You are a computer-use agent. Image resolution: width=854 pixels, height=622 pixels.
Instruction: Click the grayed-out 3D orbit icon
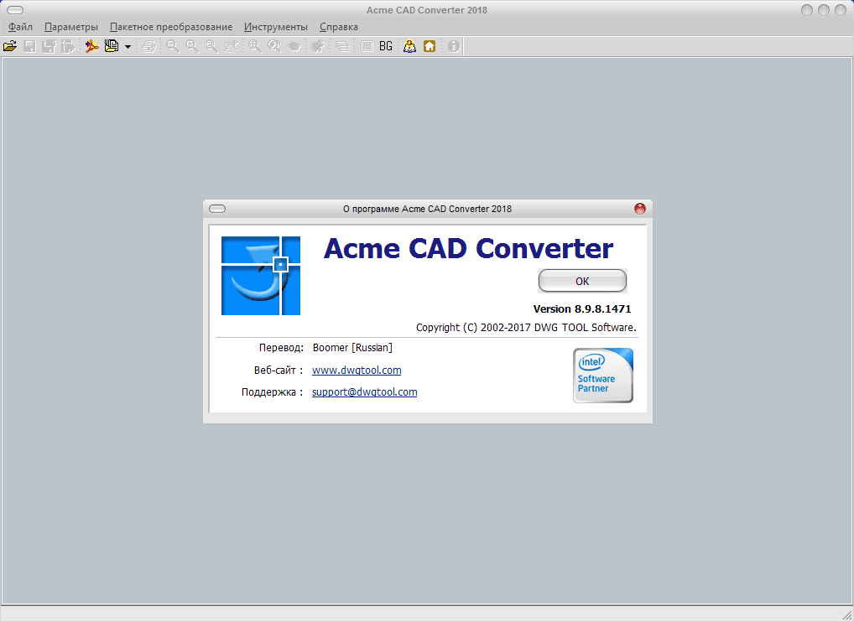point(294,46)
